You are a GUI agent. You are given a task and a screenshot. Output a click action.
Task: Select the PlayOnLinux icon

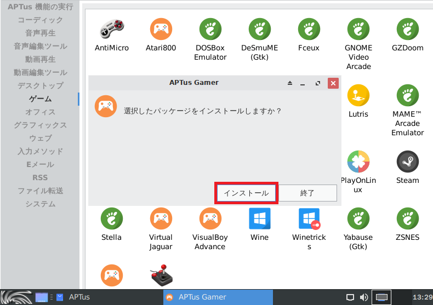(358, 162)
